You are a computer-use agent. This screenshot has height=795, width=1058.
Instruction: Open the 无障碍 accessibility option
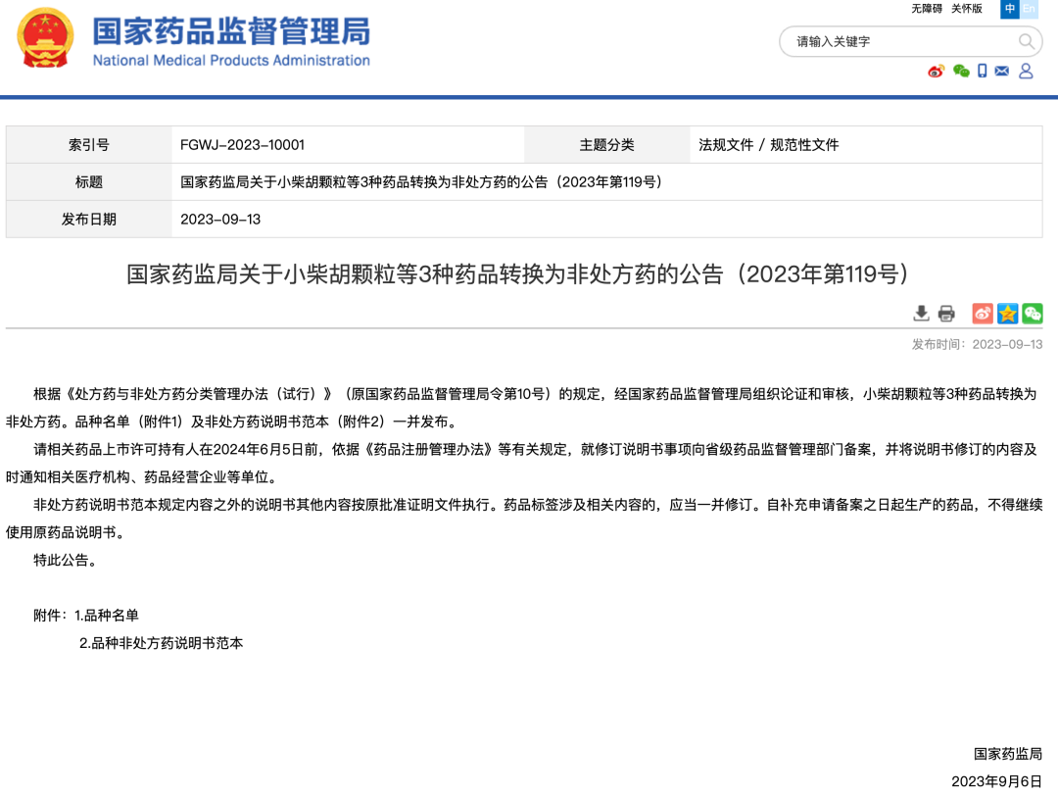tap(927, 9)
